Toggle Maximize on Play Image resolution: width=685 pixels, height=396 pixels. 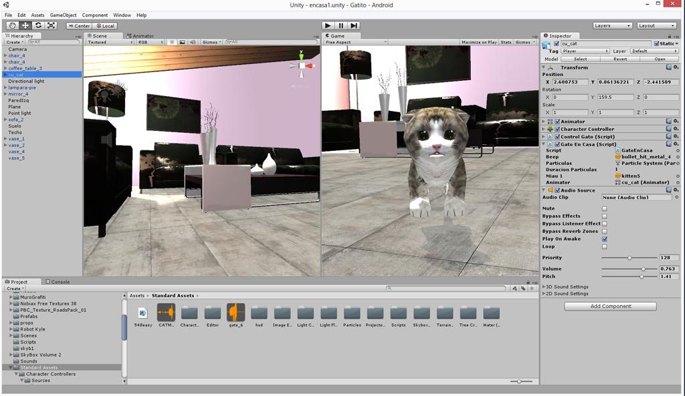click(479, 42)
